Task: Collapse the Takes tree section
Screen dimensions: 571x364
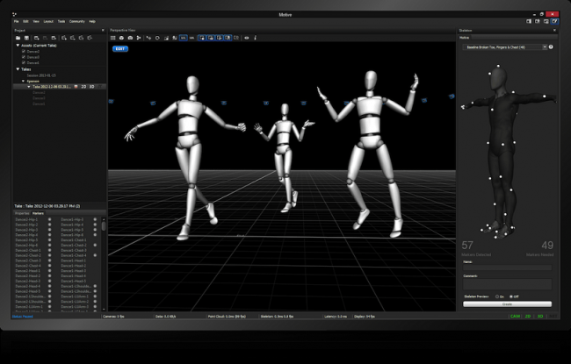Action: click(x=17, y=68)
